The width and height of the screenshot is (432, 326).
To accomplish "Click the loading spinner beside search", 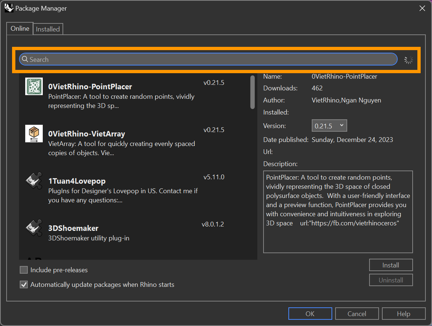I will [408, 60].
